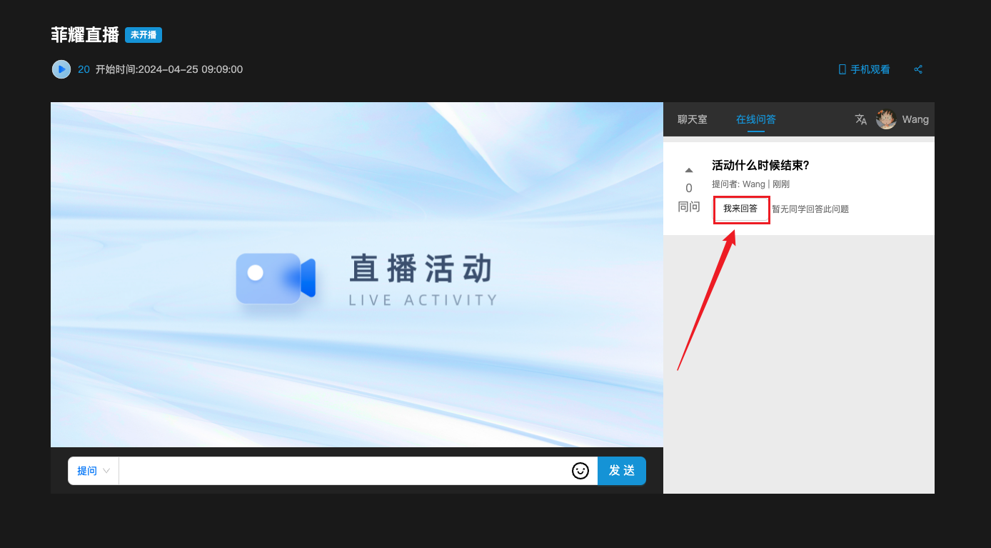Click the upvote arrow above the vote count

click(689, 170)
